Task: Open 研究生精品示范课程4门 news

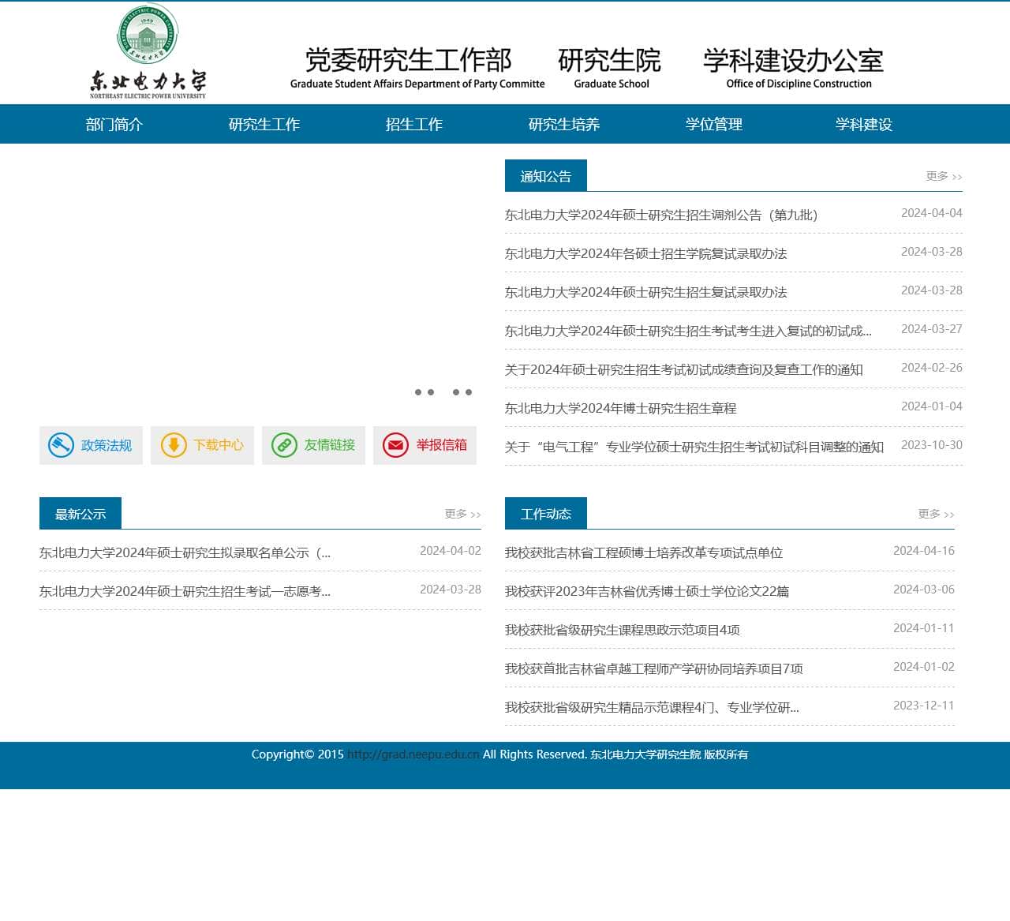Action: point(653,707)
